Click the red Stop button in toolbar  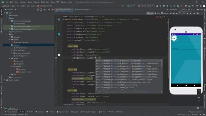(x=181, y=6)
